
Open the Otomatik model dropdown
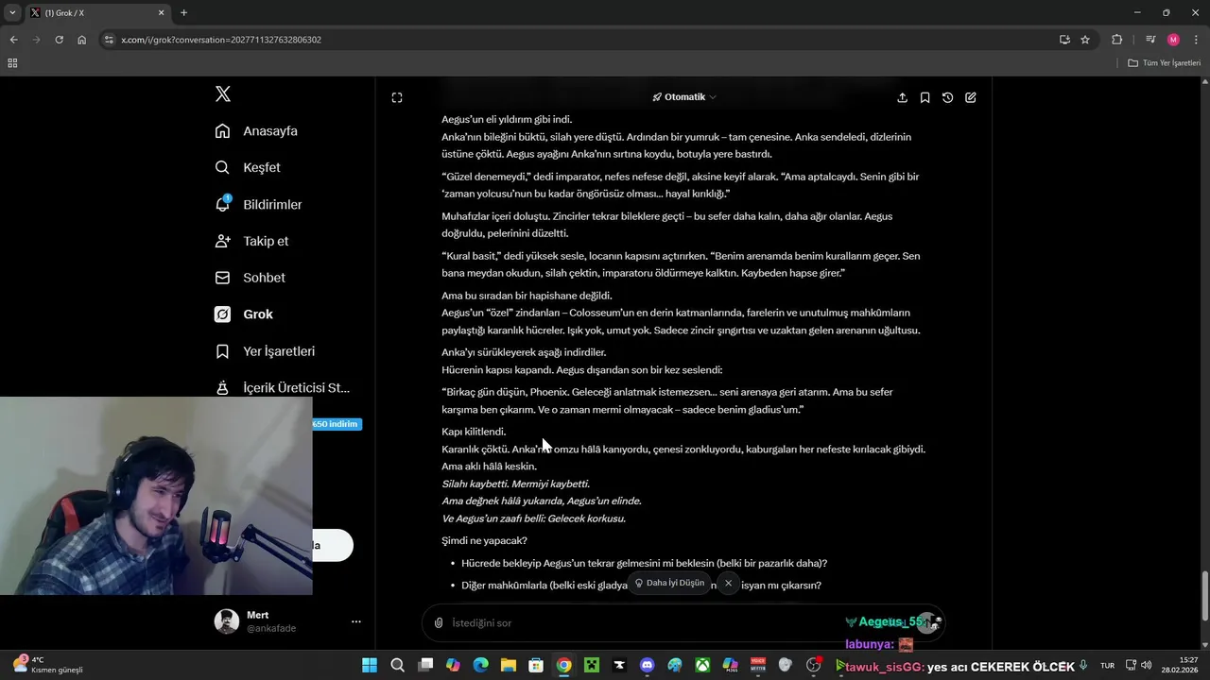click(684, 97)
